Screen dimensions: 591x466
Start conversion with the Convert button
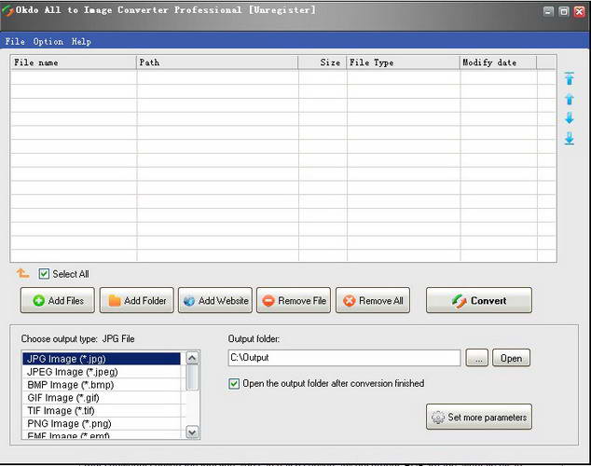(479, 300)
